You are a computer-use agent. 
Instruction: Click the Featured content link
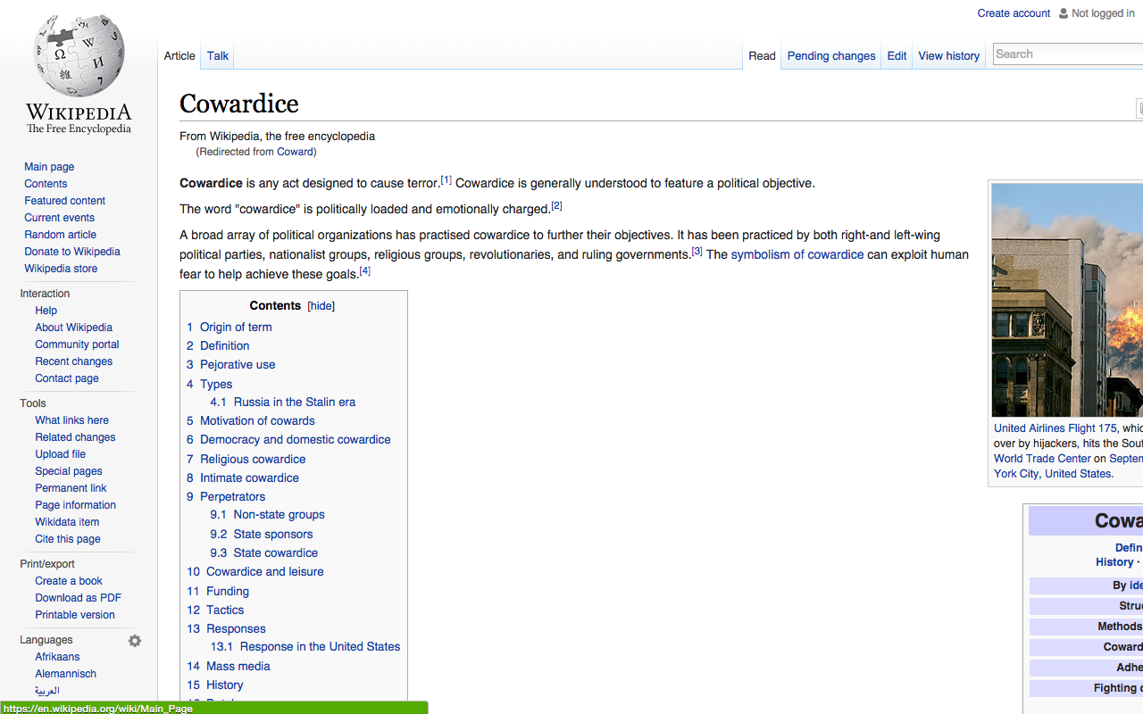(x=64, y=201)
